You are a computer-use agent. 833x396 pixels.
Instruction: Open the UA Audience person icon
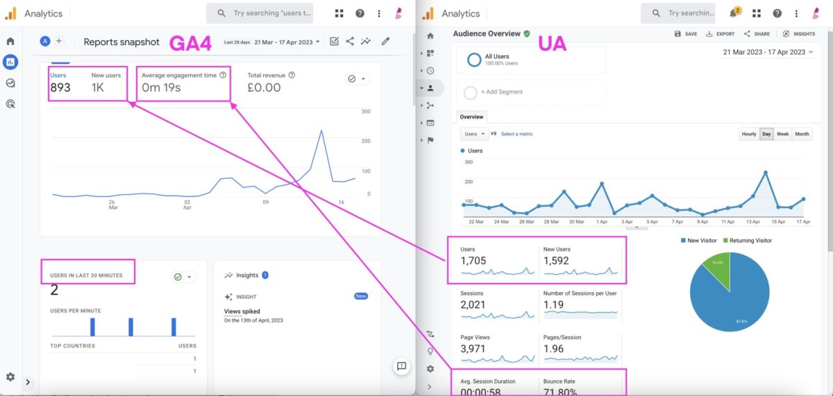click(430, 88)
